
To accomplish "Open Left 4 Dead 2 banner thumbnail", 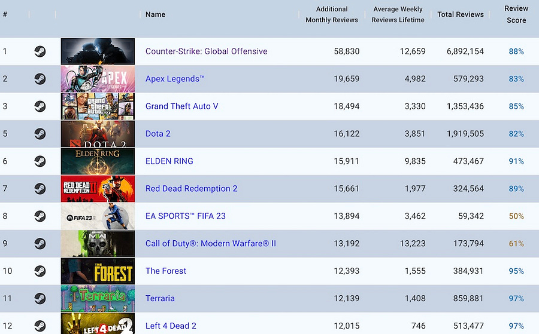I will click(98, 323).
